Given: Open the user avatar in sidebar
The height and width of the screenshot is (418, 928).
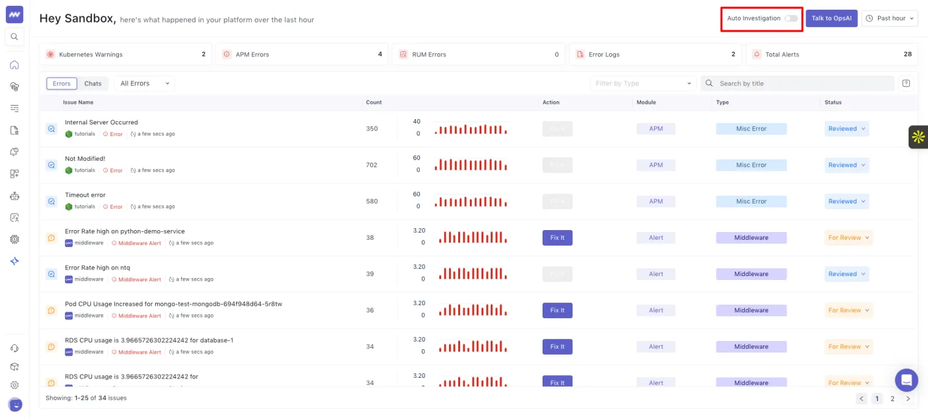Looking at the screenshot, I should (x=14, y=404).
